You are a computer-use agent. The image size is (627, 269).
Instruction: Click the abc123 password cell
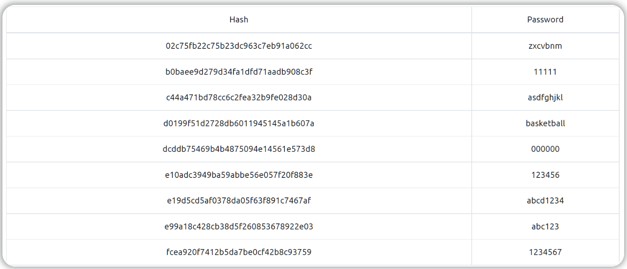click(545, 227)
